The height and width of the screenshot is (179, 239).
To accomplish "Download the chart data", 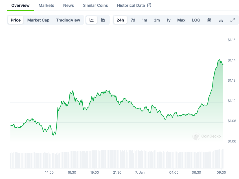I will [221, 20].
